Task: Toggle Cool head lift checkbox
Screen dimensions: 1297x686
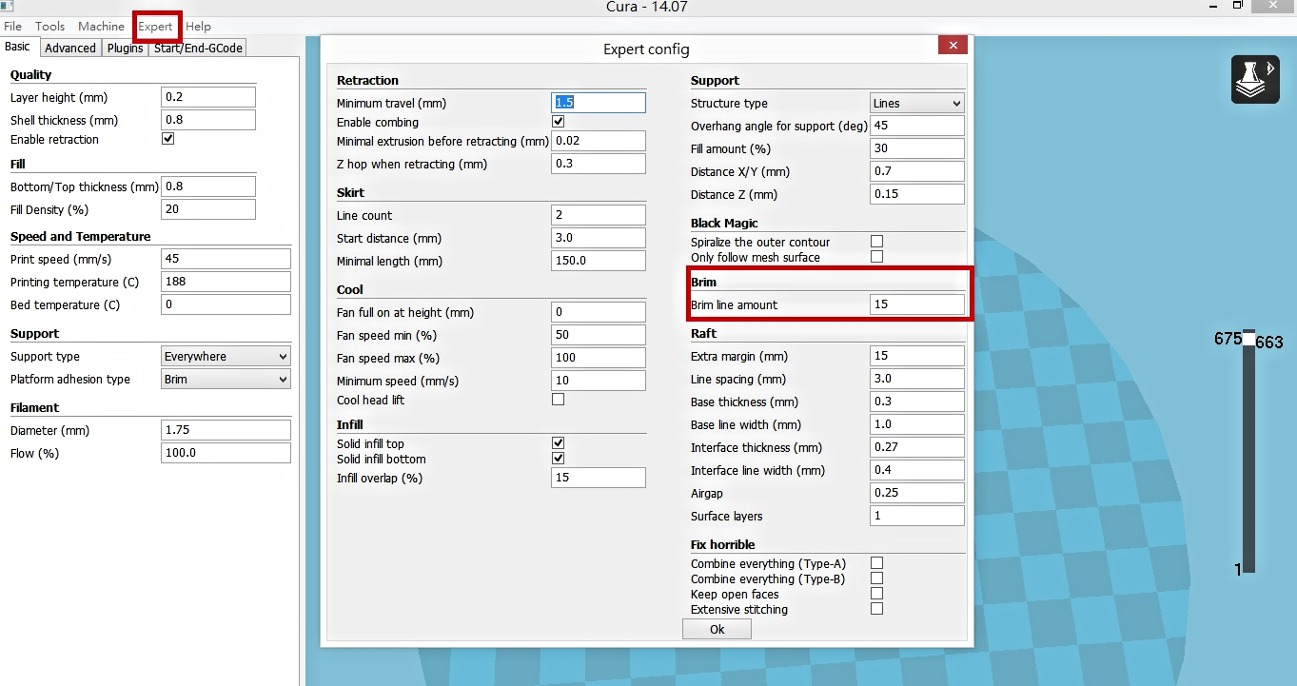Action: click(x=559, y=400)
